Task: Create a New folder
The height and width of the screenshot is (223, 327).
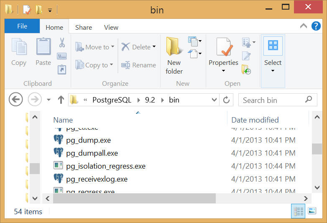Action: coord(174,55)
